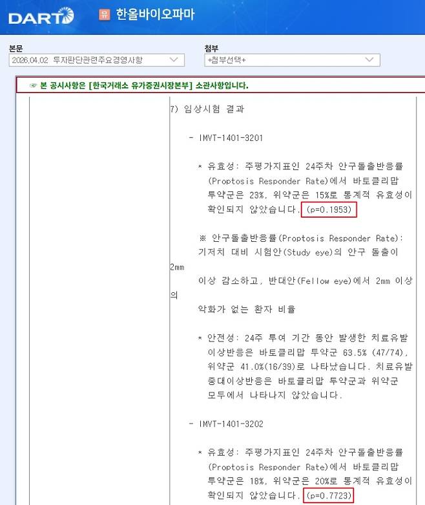The image size is (425, 505).
Task: Click the line mentioning 41.0%(16/39)
Action: tap(310, 367)
